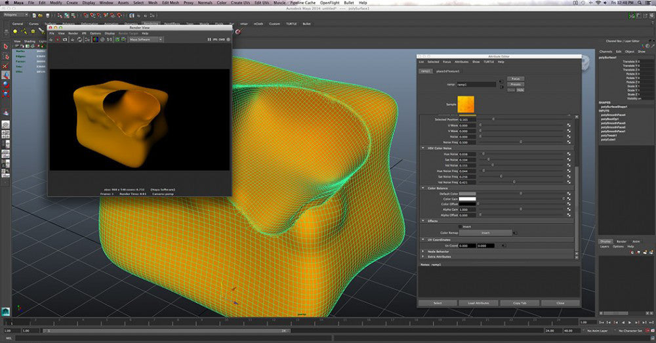Open the Maya Software renderer dropdown

click(x=146, y=39)
